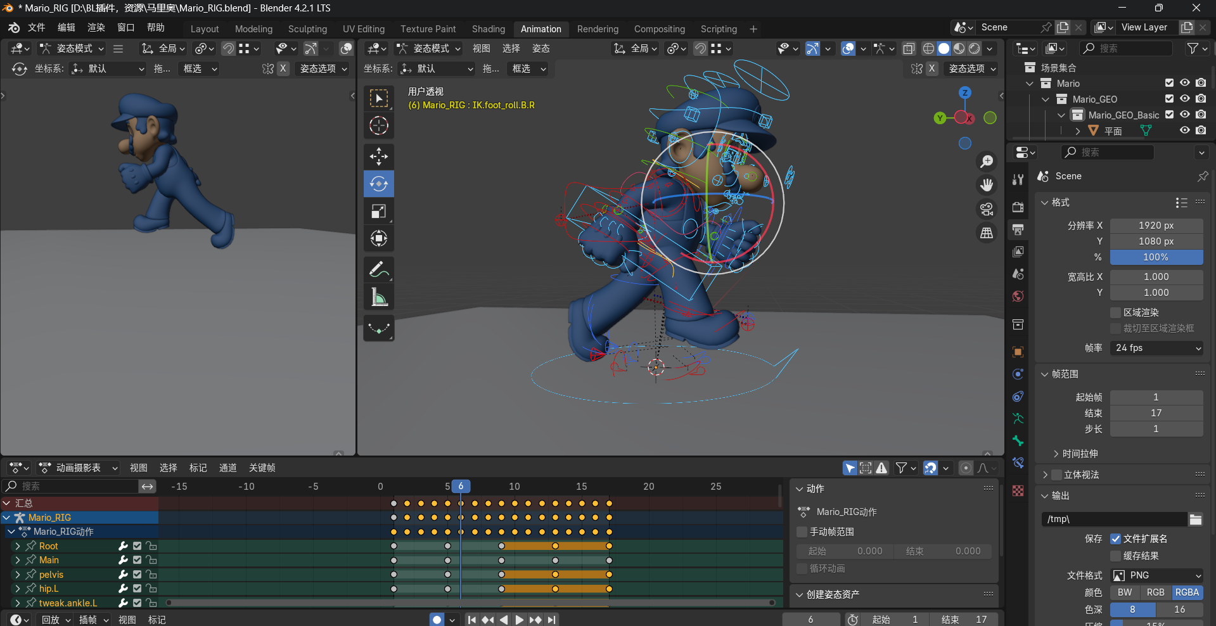Enable the 立体视法 checkbox
The image size is (1216, 626).
(1056, 475)
